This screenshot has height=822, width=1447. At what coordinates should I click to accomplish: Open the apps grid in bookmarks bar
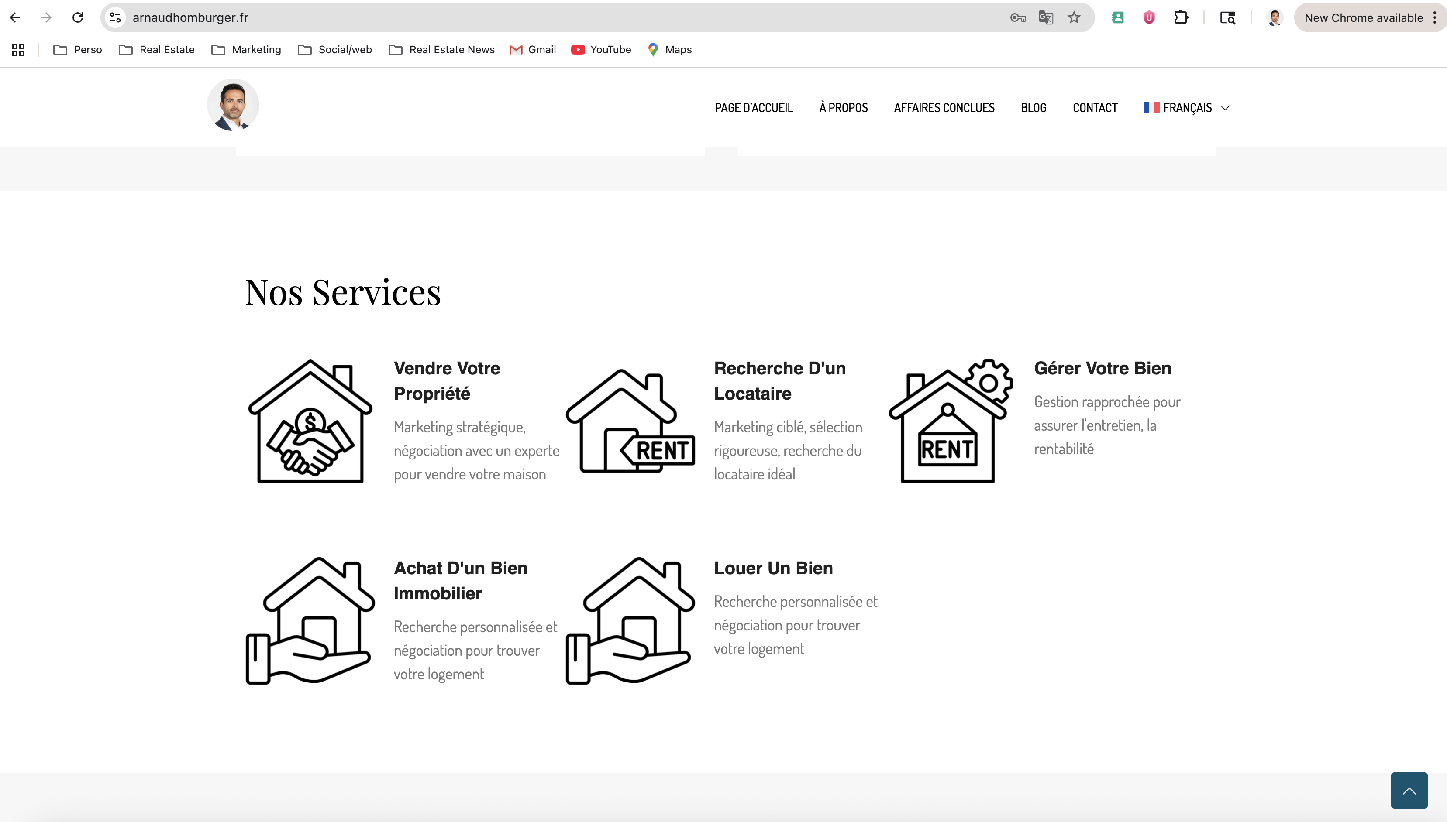click(18, 50)
